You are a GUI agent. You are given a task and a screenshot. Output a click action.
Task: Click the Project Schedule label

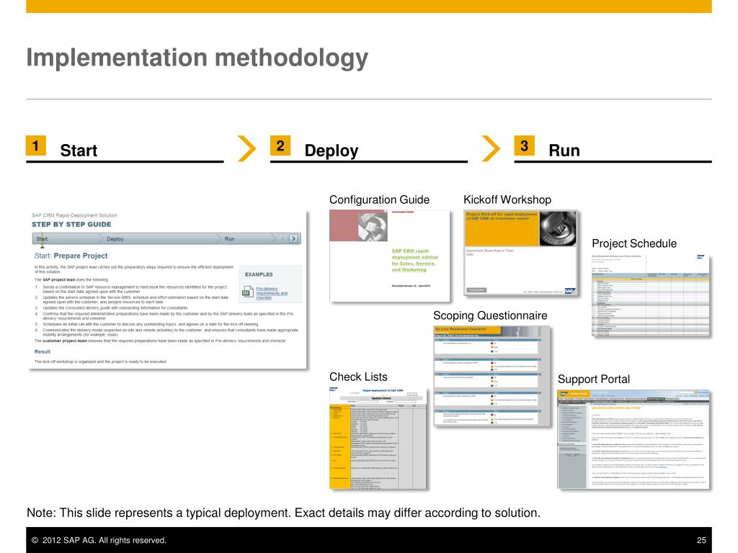[634, 243]
